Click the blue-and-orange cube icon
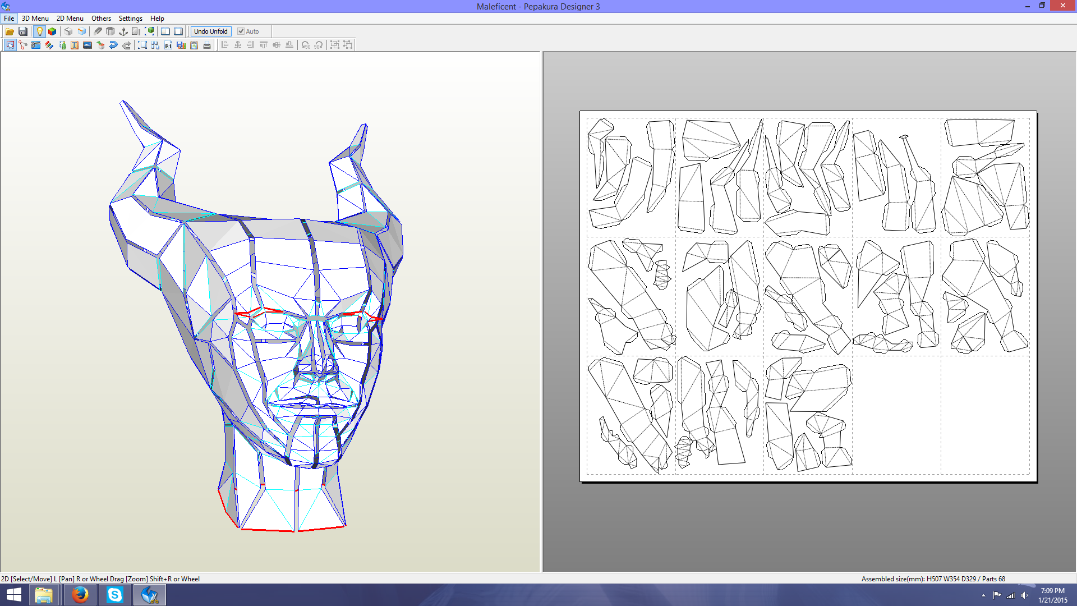Image resolution: width=1077 pixels, height=606 pixels. [82, 31]
